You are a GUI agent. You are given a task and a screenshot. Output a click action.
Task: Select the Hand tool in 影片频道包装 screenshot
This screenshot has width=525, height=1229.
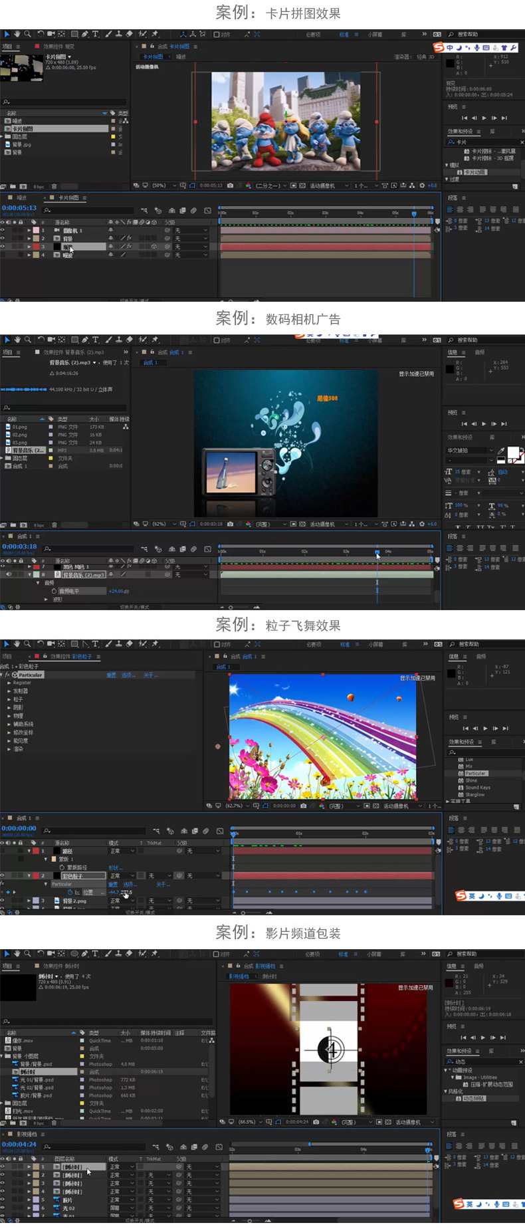click(x=17, y=954)
